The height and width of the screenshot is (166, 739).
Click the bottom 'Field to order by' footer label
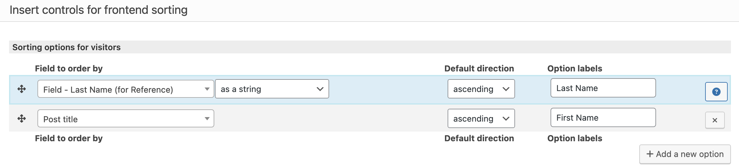tap(69, 138)
